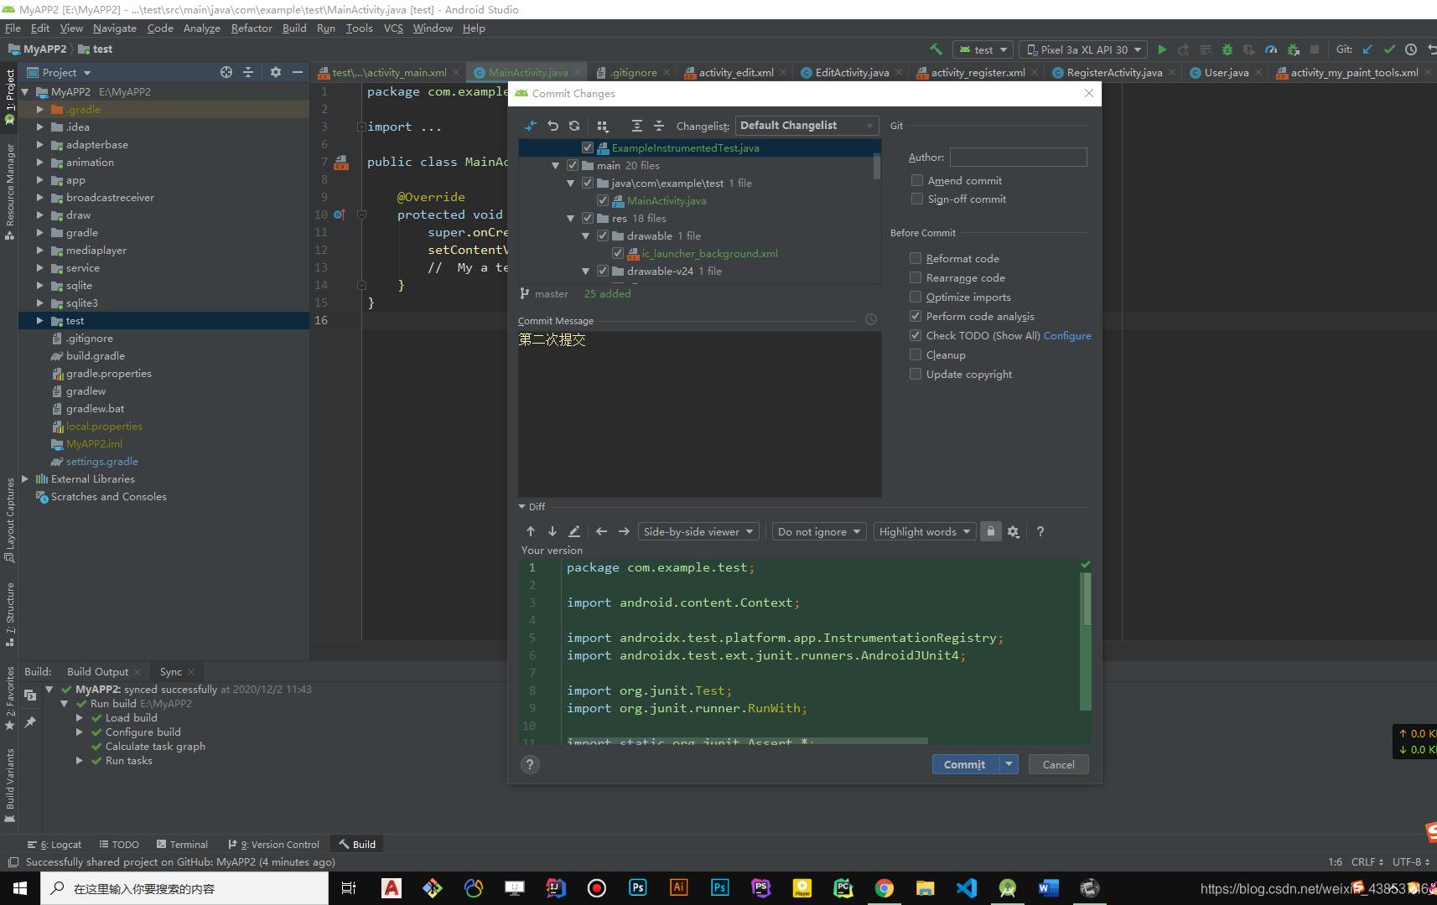This screenshot has height=905, width=1437.
Task: Uncheck the Check TODO option
Action: pyautogui.click(x=916, y=335)
